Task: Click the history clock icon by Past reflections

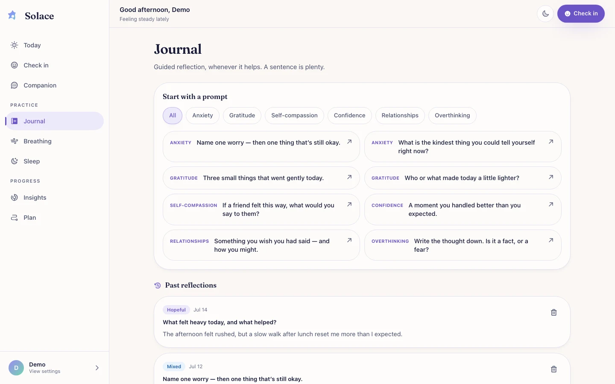Action: pyautogui.click(x=158, y=285)
